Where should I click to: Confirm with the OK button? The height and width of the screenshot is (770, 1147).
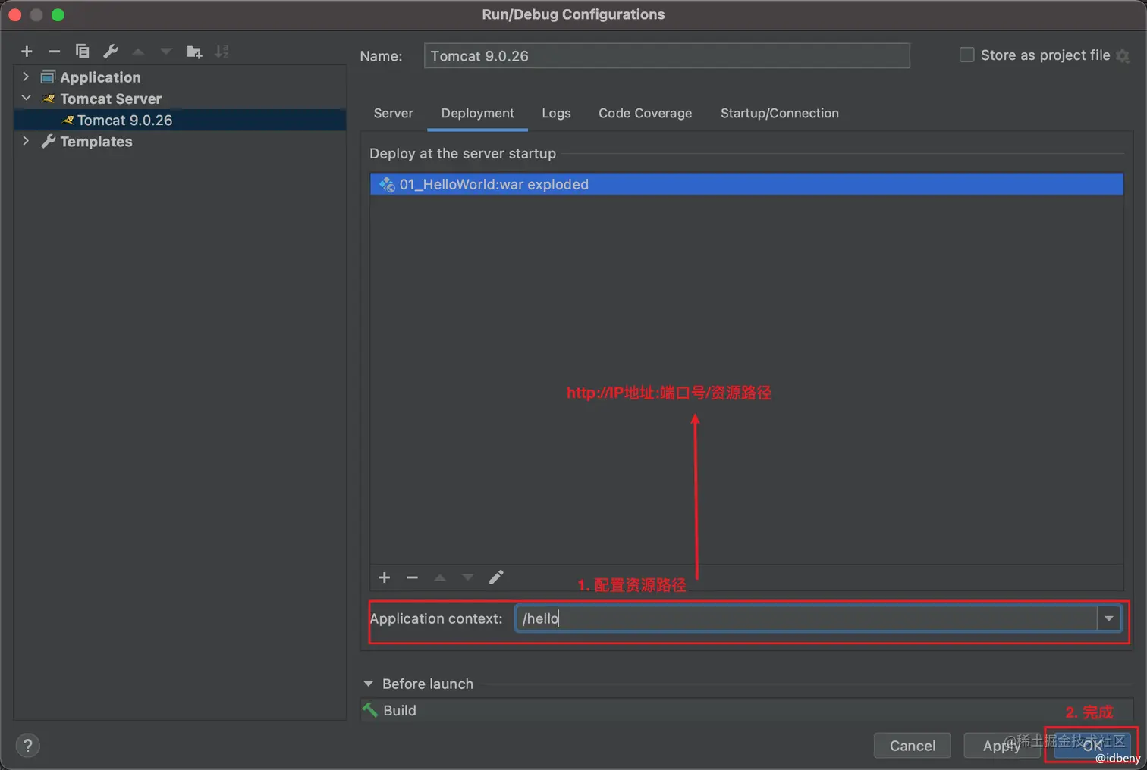click(1092, 746)
